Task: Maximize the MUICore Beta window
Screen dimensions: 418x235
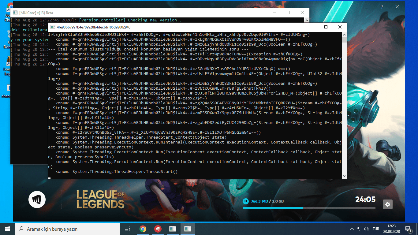Action: point(288,13)
